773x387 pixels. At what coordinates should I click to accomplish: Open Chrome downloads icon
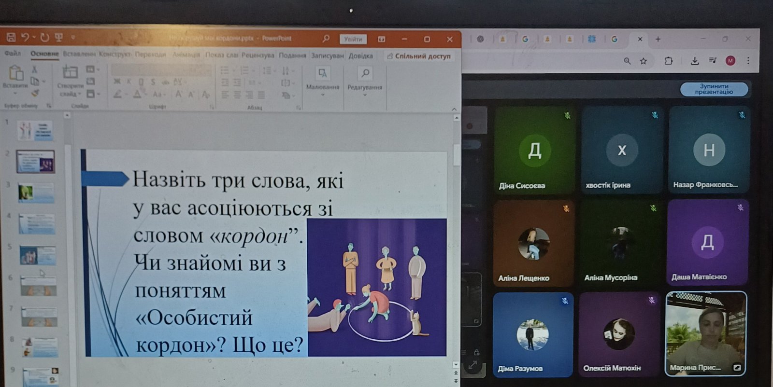click(695, 61)
